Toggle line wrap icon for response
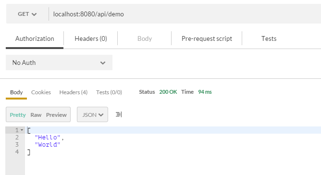 coord(119,114)
